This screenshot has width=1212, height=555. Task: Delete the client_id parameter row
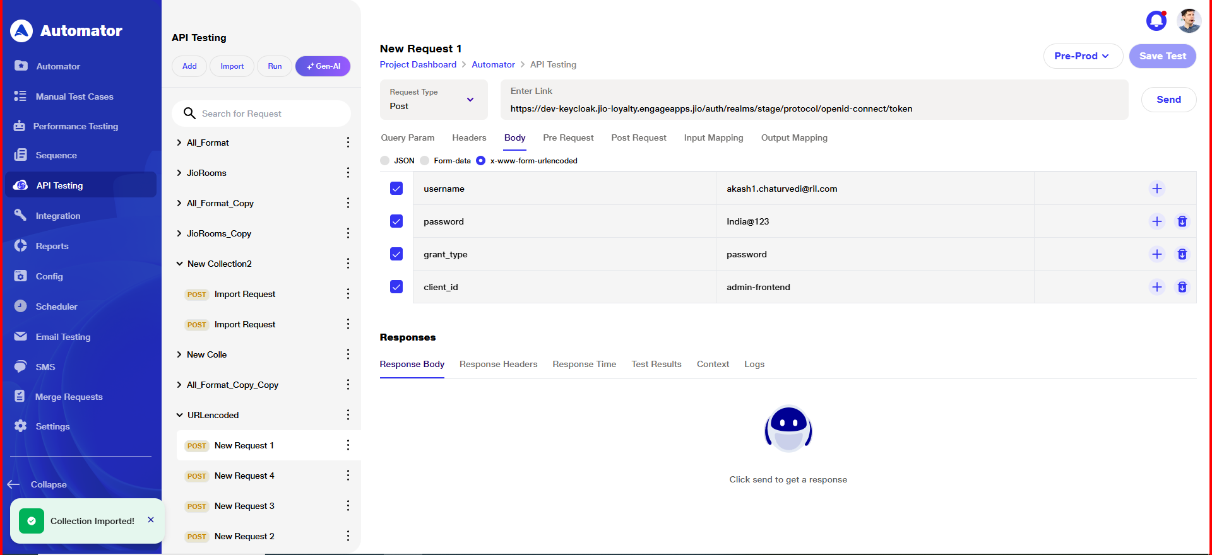pos(1182,287)
